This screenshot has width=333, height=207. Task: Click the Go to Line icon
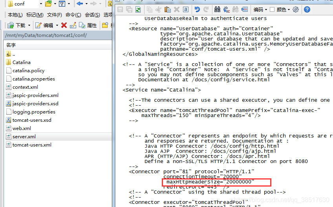(x=245, y=9)
